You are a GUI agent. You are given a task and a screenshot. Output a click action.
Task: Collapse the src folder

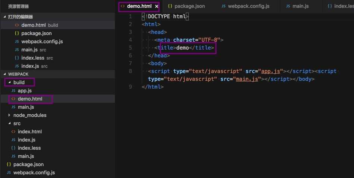(9, 124)
